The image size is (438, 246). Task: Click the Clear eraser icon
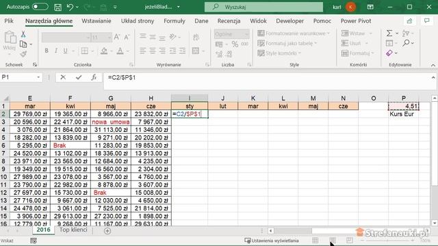(389, 53)
